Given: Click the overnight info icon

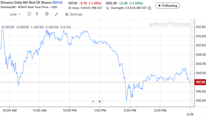Looking at the screenshot, I should (150, 8).
